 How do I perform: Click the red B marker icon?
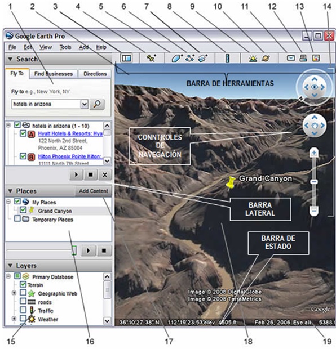[x=31, y=157]
